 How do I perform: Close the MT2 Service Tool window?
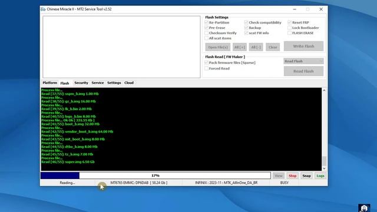[x=321, y=9]
